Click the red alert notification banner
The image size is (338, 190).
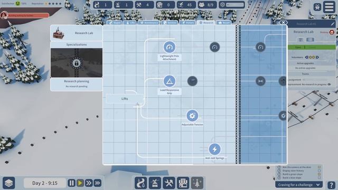tap(25, 15)
